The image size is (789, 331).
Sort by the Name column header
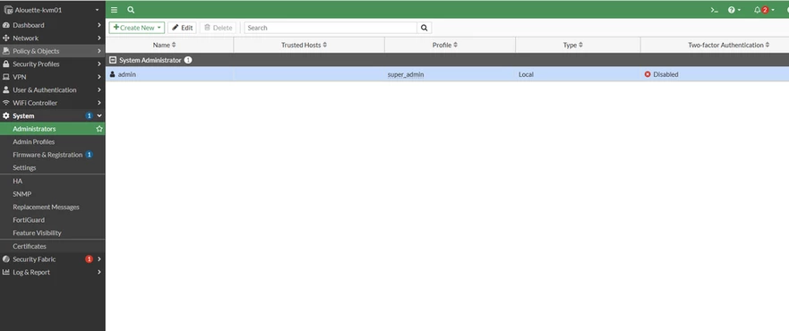169,46
